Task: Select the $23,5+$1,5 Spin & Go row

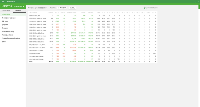Action: (x=93, y=48)
